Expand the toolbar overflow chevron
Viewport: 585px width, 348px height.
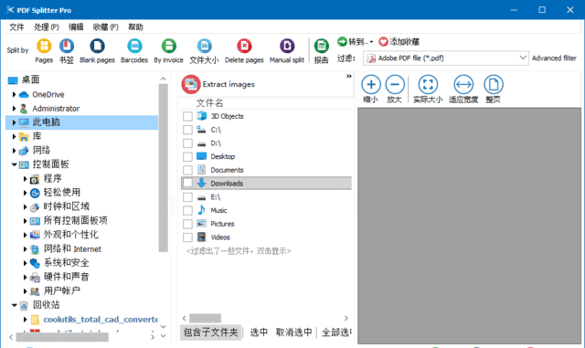pyautogui.click(x=349, y=76)
